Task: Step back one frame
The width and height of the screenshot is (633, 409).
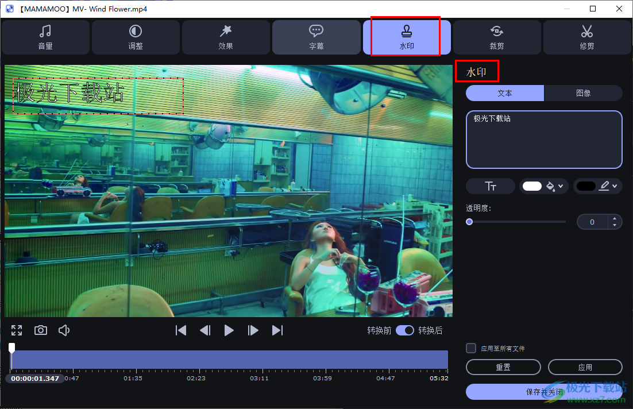Action: point(205,330)
